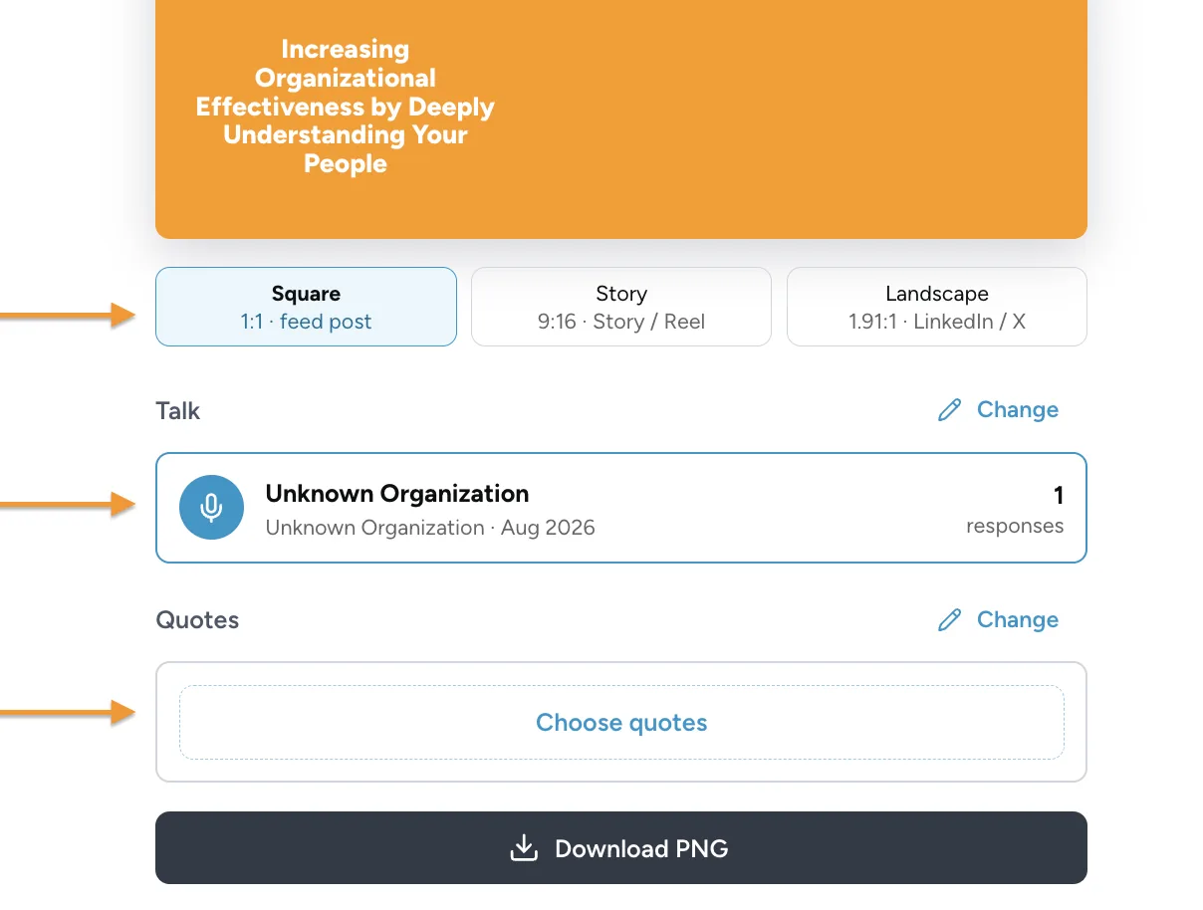Select the Story 9:16 format option
1203x910 pixels.
621,307
